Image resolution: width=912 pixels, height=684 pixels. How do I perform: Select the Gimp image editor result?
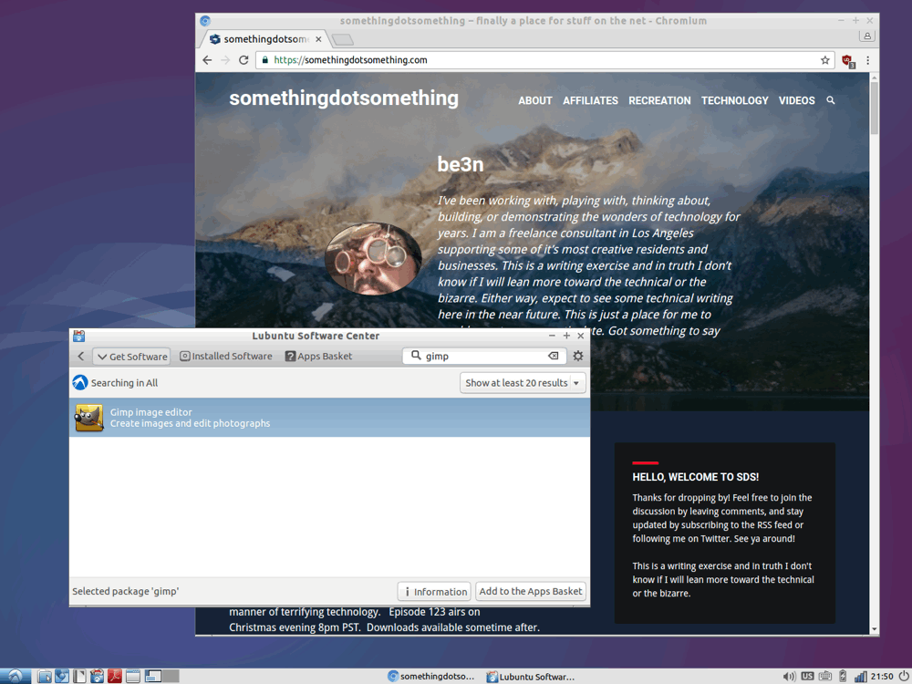point(329,418)
